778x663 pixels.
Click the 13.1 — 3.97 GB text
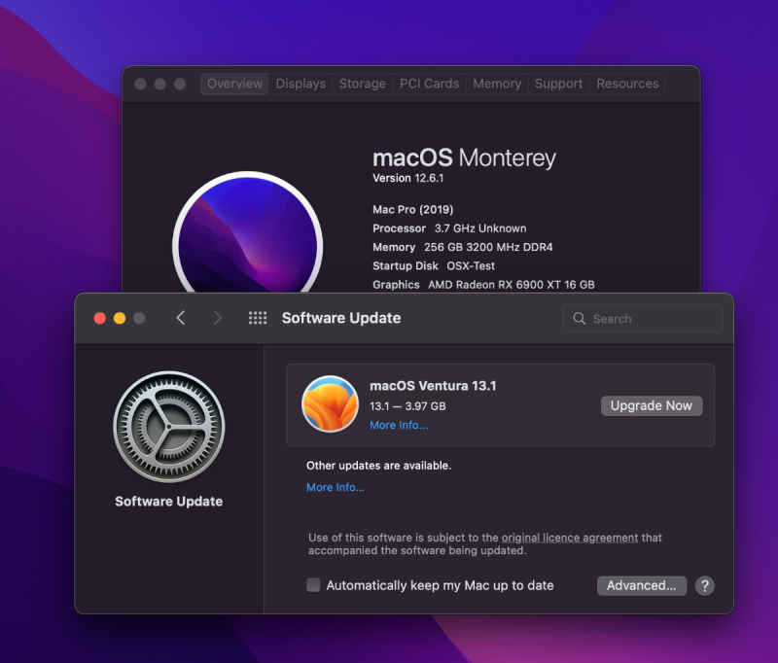407,406
